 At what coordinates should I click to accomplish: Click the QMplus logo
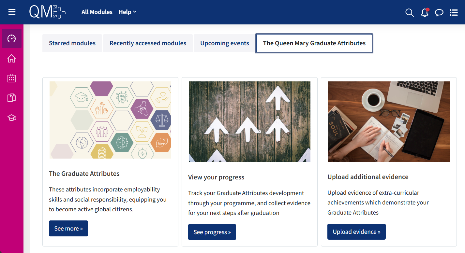[48, 12]
